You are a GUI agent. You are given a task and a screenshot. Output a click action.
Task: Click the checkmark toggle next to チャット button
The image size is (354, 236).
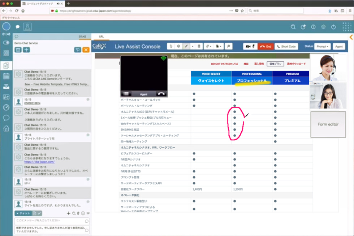tap(40, 213)
